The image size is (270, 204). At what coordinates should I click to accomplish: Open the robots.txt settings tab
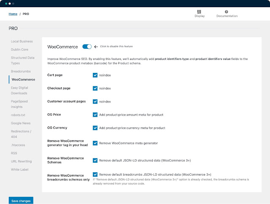pos(18,115)
